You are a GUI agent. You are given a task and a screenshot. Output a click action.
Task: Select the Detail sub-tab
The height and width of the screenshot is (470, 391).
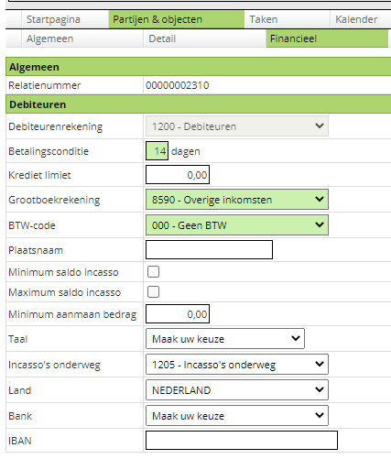point(205,38)
